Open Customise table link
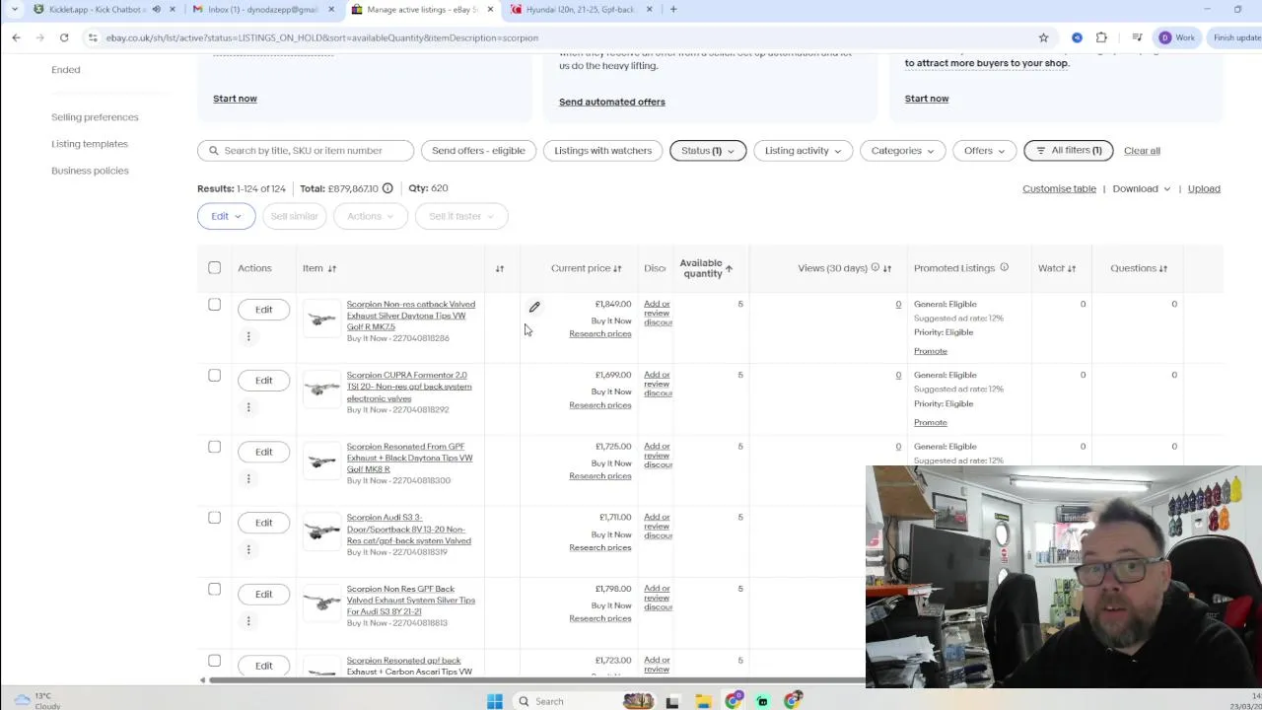 tap(1059, 188)
